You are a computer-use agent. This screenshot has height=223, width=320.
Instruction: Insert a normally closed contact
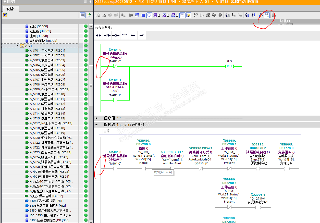(x=107, y=35)
